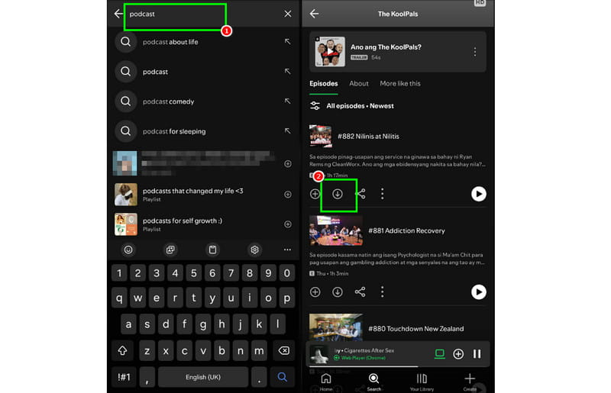Download episode #882 Nilinis at Nilitis

pyautogui.click(x=338, y=194)
